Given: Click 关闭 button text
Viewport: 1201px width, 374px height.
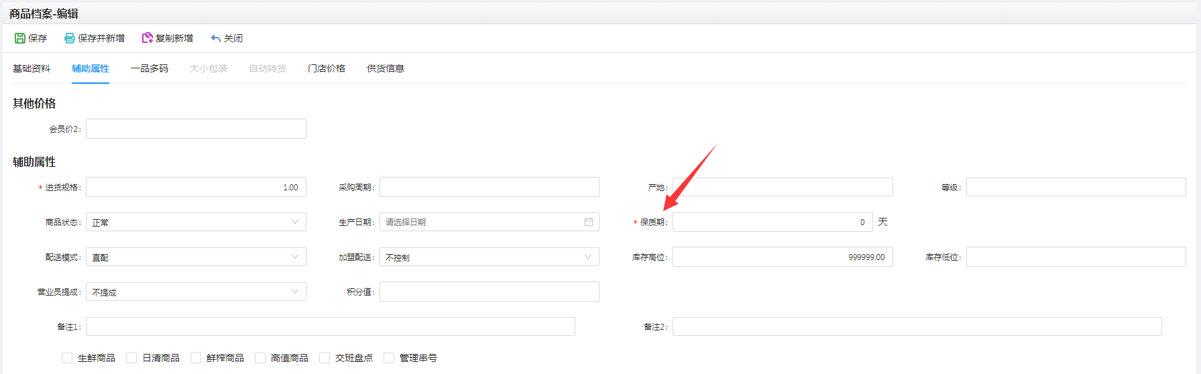Looking at the screenshot, I should (x=233, y=38).
